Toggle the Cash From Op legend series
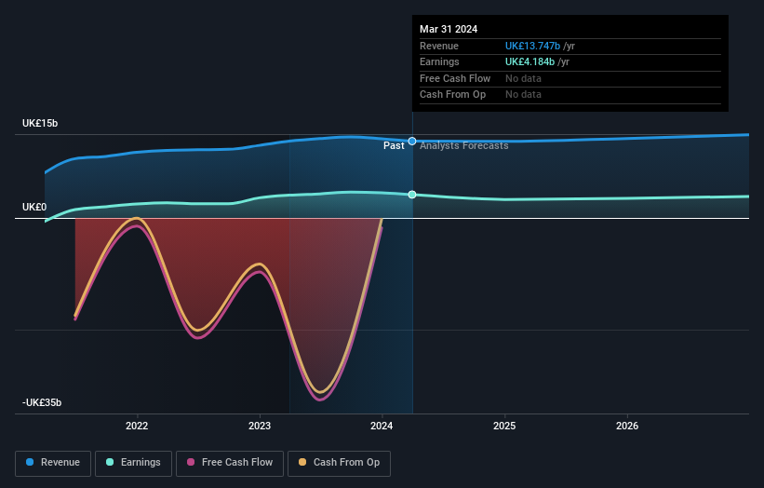Image resolution: width=764 pixels, height=488 pixels. click(x=339, y=463)
